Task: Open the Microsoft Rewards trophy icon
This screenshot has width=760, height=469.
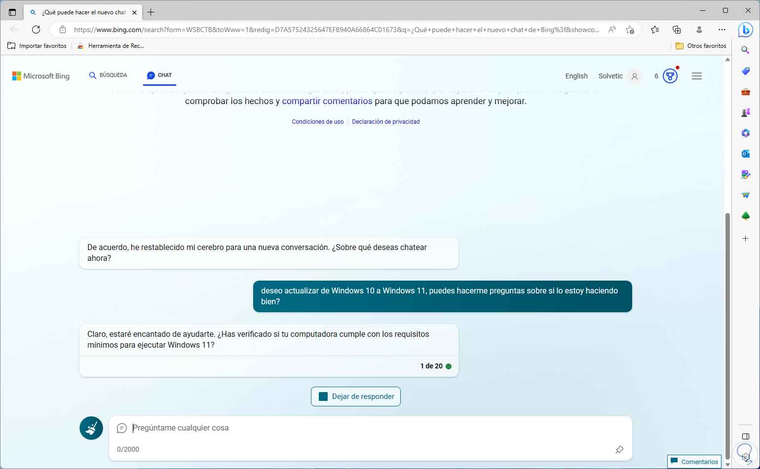Action: (x=670, y=76)
